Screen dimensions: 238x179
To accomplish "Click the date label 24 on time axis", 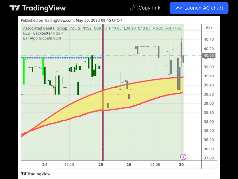I will point(45,165).
